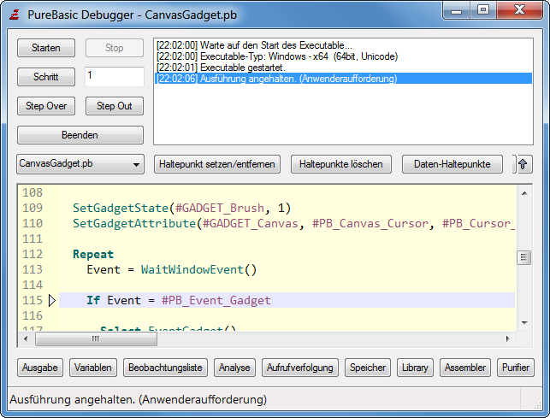This screenshot has height=418, width=550.
Task: Open the Variablen viewer
Action: point(93,368)
